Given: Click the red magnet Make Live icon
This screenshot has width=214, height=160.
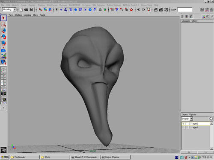Looking at the screenshot, I should click(131, 10).
